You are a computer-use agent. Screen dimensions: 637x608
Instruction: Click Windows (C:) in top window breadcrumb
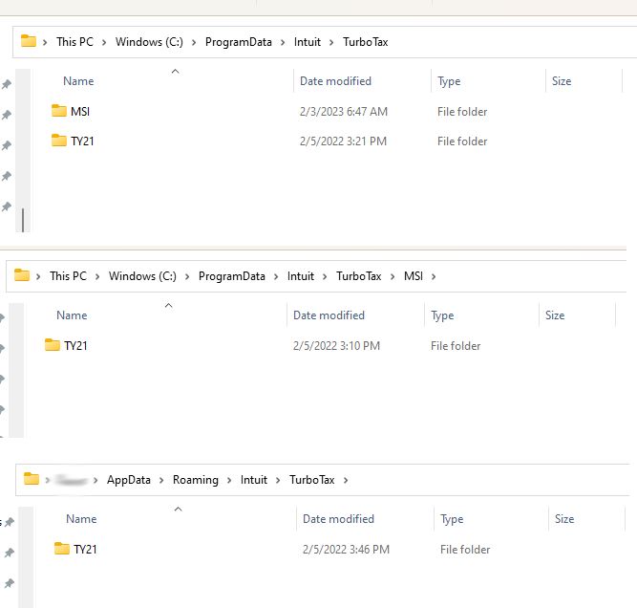(149, 42)
